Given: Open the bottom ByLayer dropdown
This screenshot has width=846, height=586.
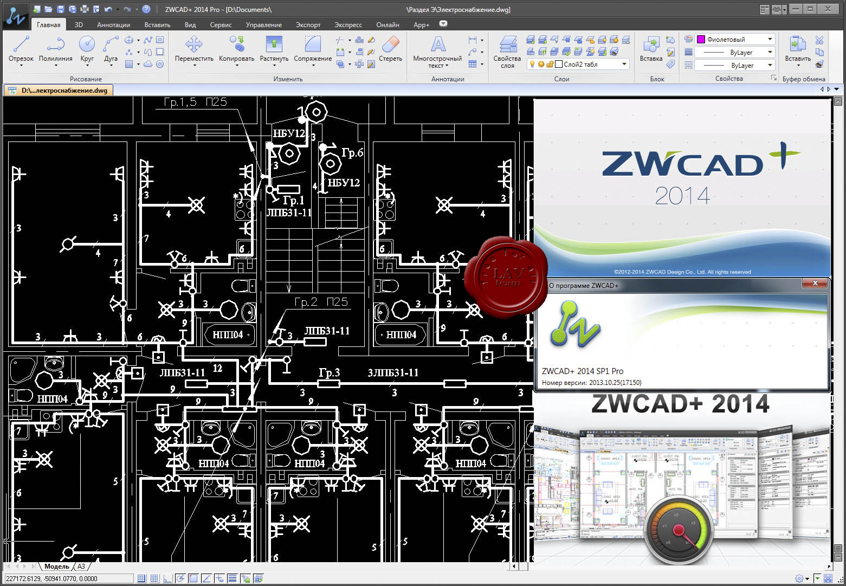Looking at the screenshot, I should [x=770, y=65].
